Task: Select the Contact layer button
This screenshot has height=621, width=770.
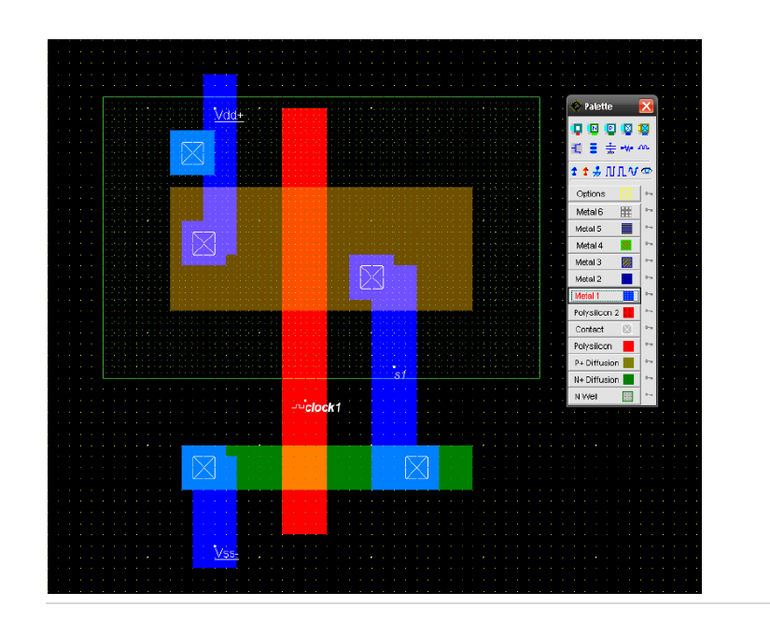Action: pos(605,329)
